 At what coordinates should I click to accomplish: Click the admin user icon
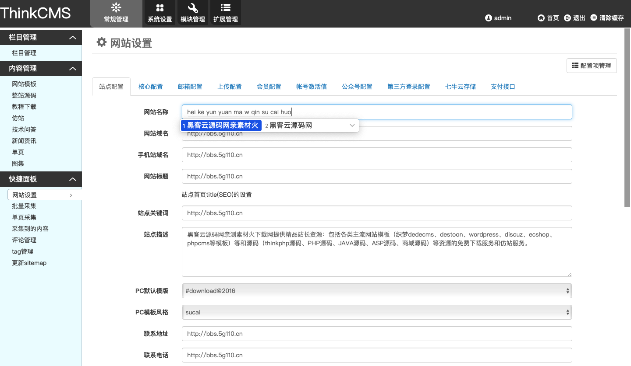click(x=489, y=18)
